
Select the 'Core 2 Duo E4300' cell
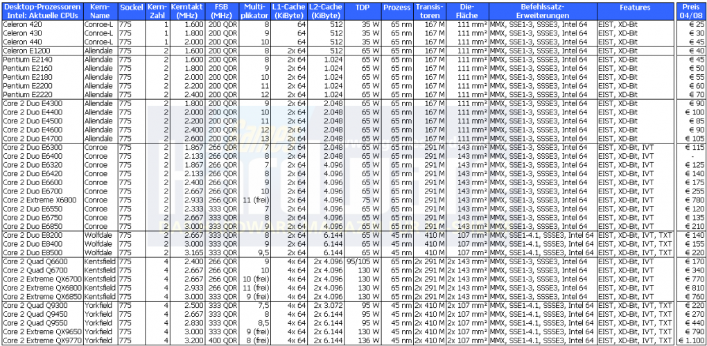pos(43,103)
